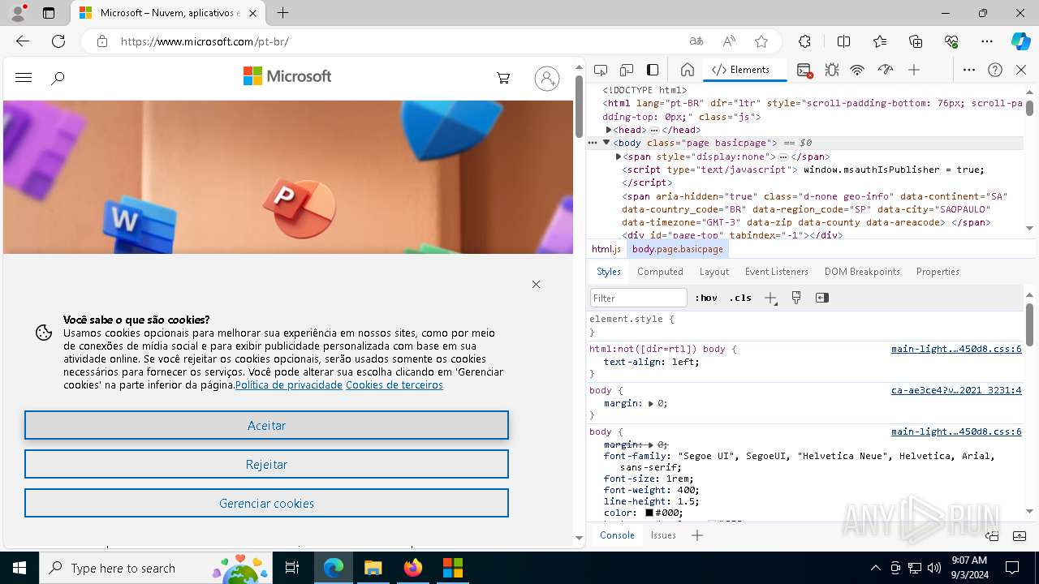The width and height of the screenshot is (1039, 584).
Task: Toggle the computed styles sidebar
Action: (x=822, y=298)
